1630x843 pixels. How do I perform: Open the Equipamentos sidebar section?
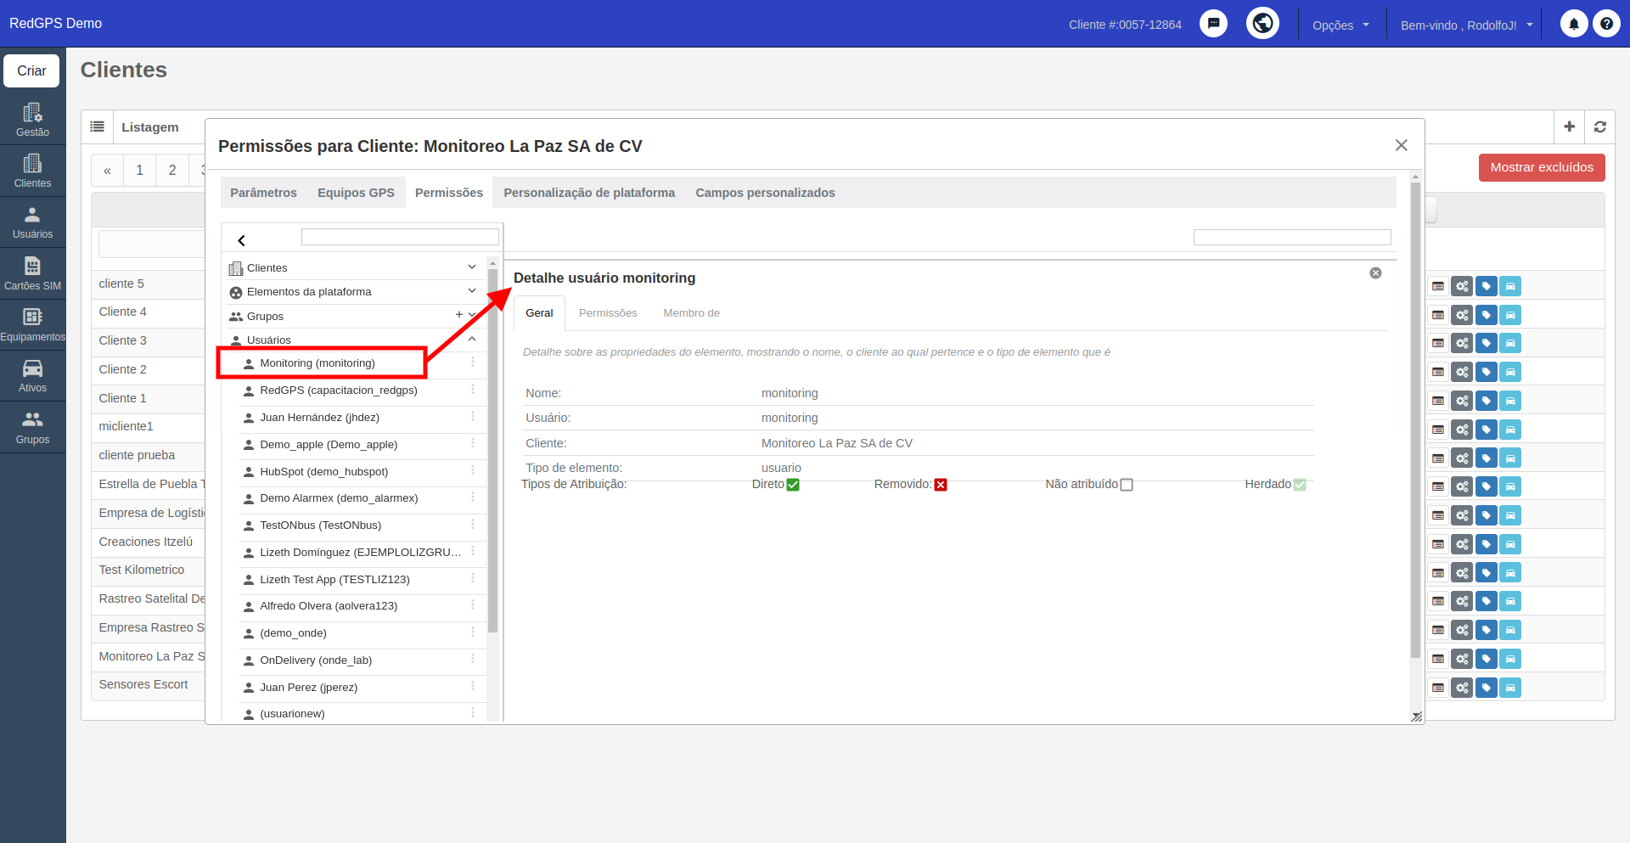32,324
